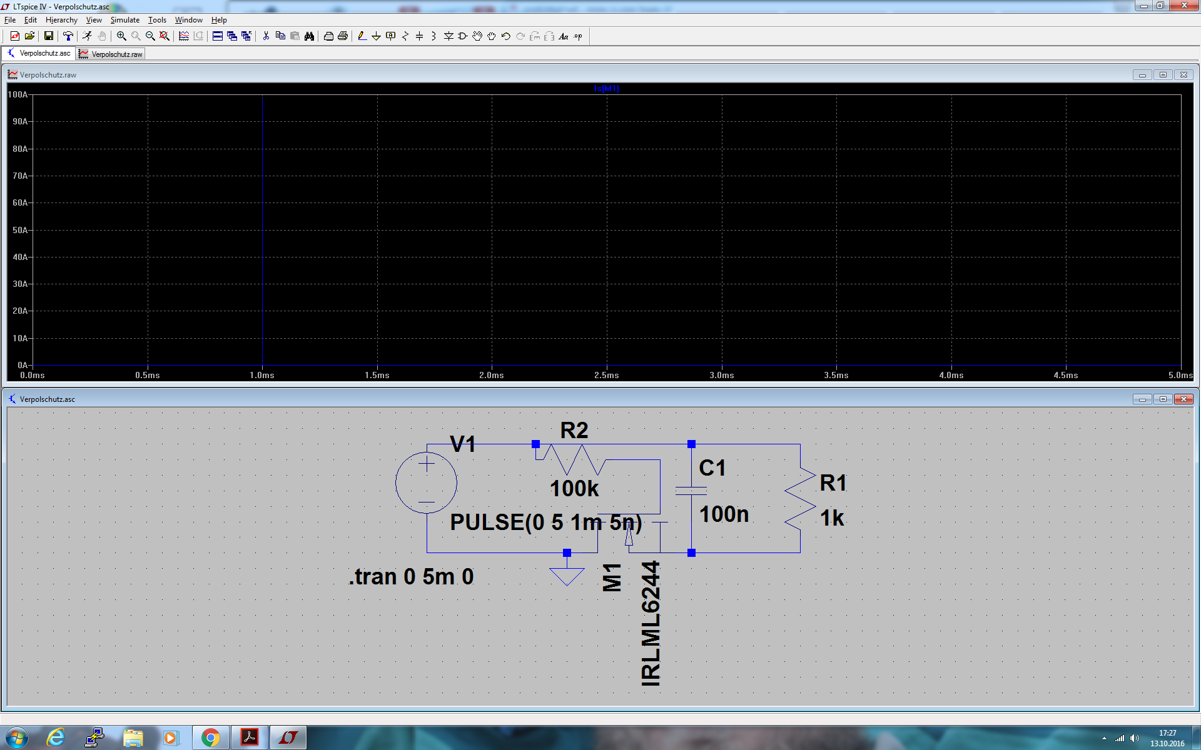The width and height of the screenshot is (1201, 750).
Task: Run the simulation with running-man icon
Action: pos(87,36)
